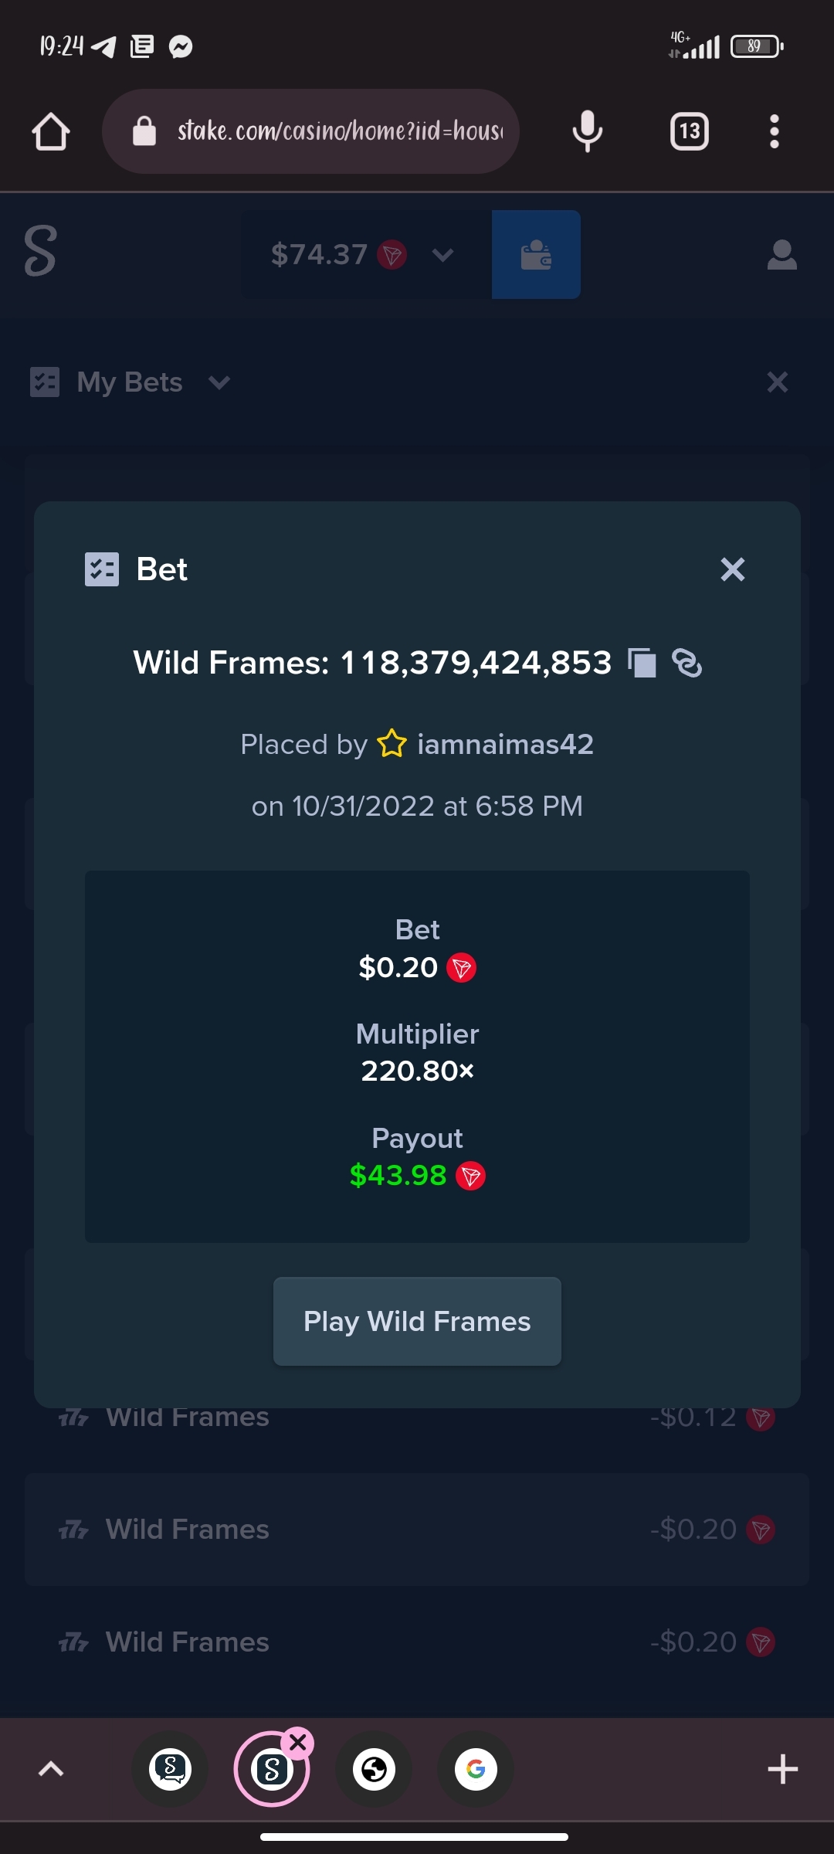
Task: Expand the bottom tab bar chevron
Action: click(51, 1768)
